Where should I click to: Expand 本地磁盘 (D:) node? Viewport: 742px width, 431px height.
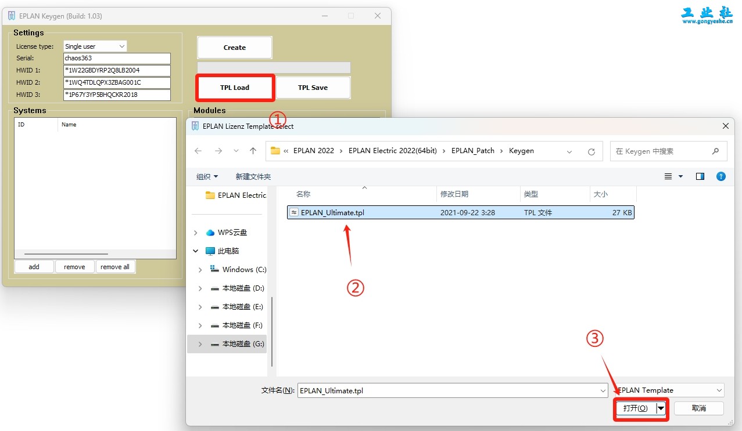click(200, 288)
